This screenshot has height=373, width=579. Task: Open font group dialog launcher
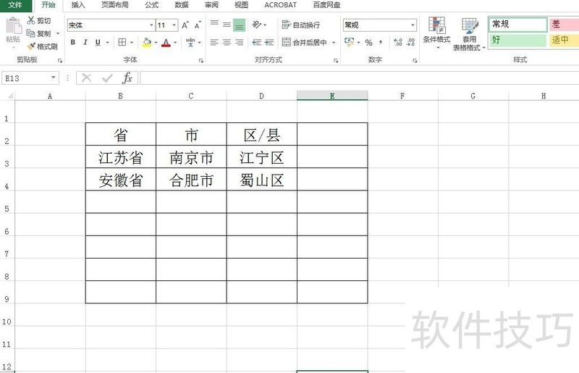coord(201,61)
